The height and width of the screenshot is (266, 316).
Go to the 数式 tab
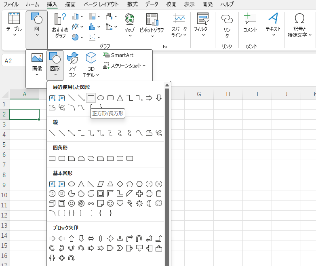(133, 4)
